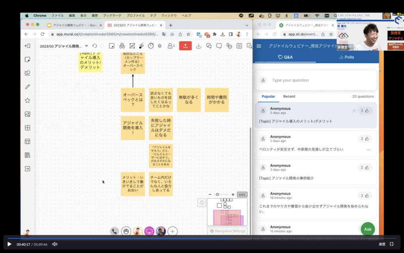The width and height of the screenshot is (404, 253).
Task: Open the emoji reactions button in Mural
Action: [126, 231]
